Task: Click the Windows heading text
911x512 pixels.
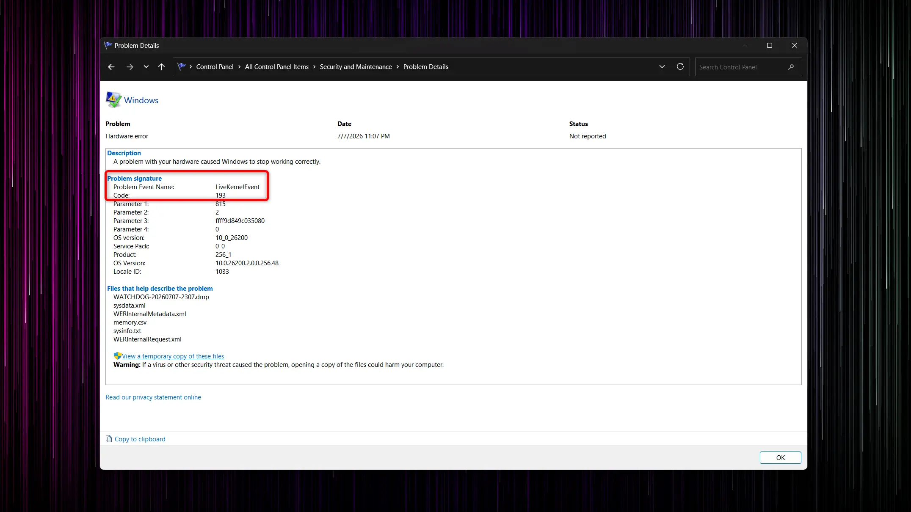Action: 141,100
